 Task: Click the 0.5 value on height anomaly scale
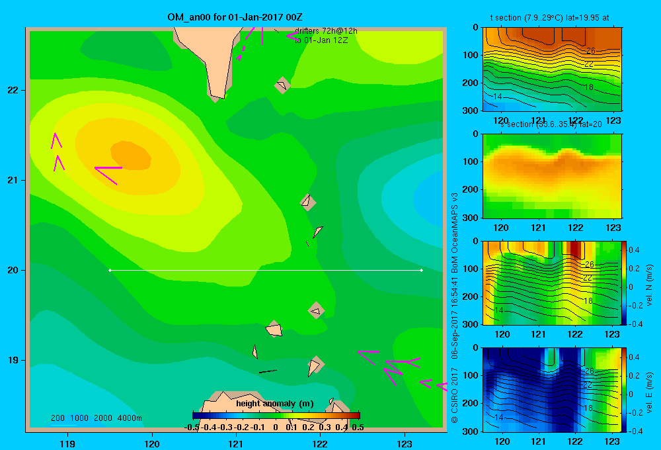pos(358,427)
